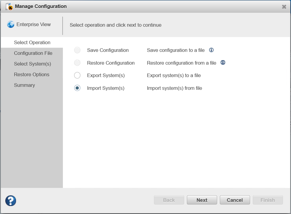
Task: Click the Finish button
Action: tap(268, 200)
